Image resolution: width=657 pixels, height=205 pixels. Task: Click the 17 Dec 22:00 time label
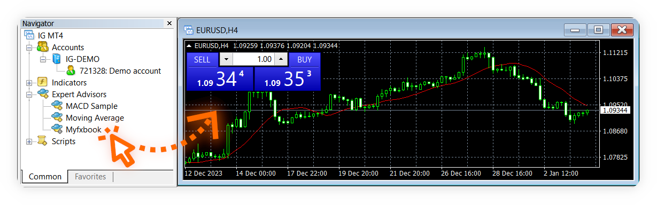[307, 174]
